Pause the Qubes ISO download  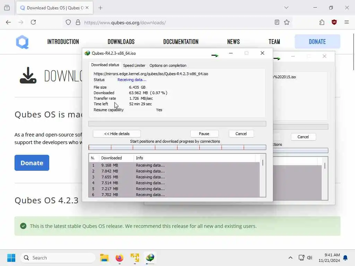click(204, 134)
